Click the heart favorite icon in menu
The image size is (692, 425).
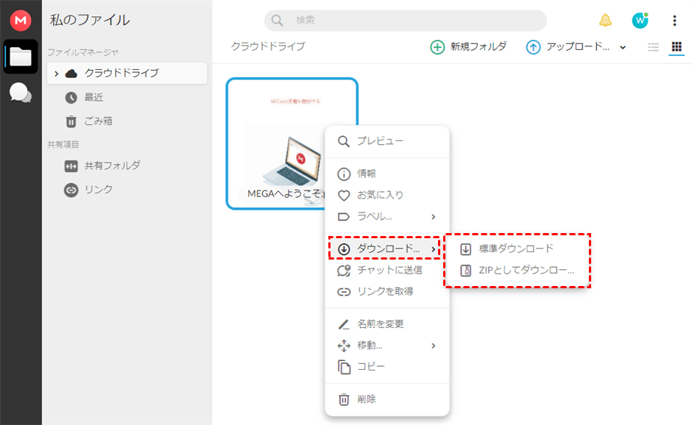(344, 196)
